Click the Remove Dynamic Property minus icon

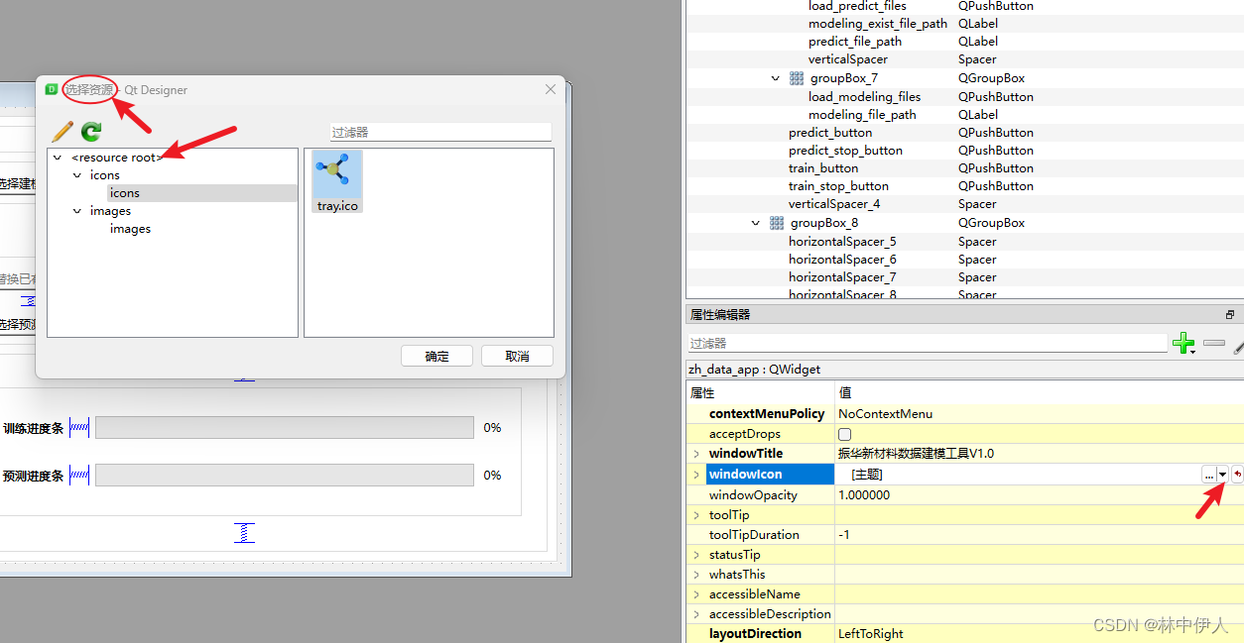[1214, 344]
